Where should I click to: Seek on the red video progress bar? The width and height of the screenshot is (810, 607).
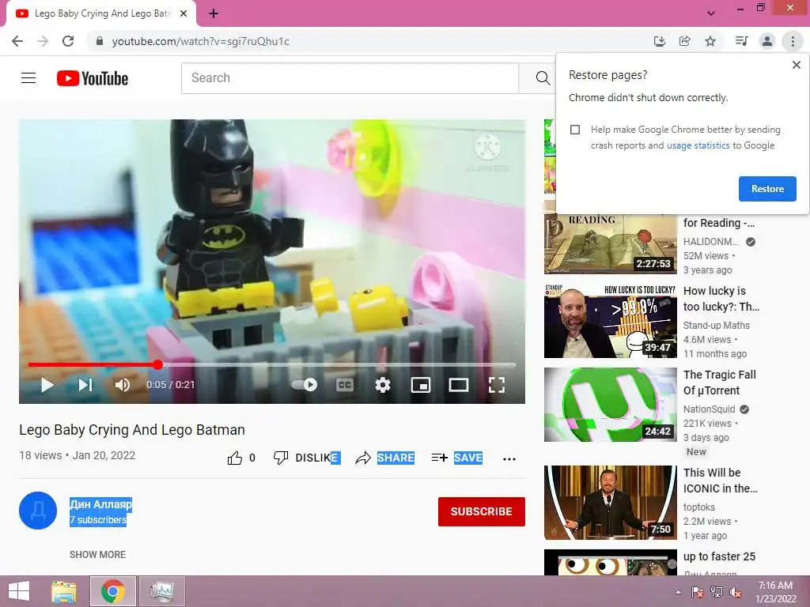(x=272, y=365)
